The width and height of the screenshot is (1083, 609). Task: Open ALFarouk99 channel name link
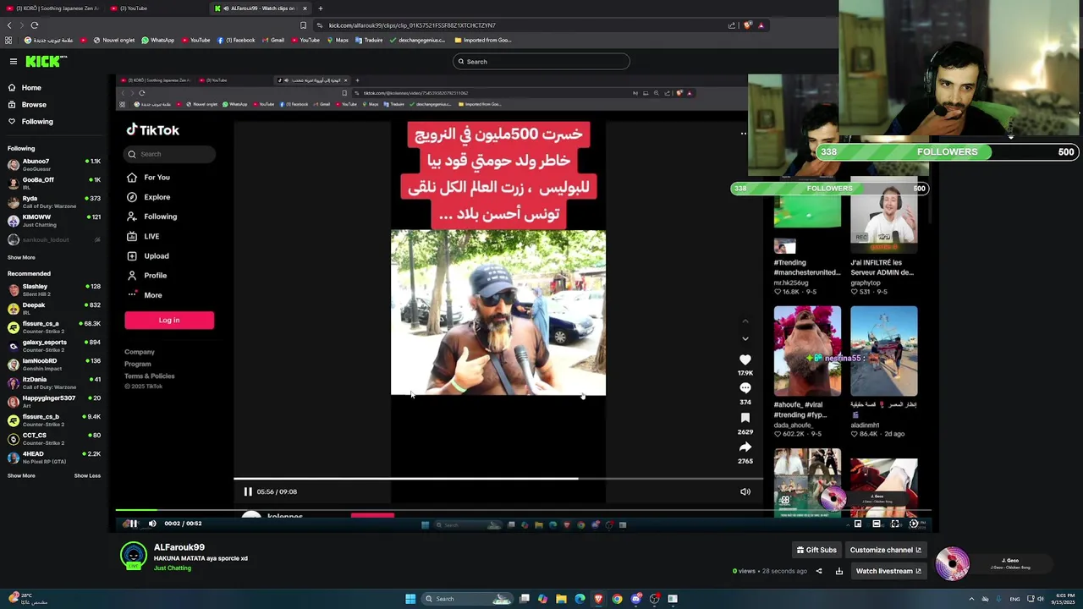[179, 547]
